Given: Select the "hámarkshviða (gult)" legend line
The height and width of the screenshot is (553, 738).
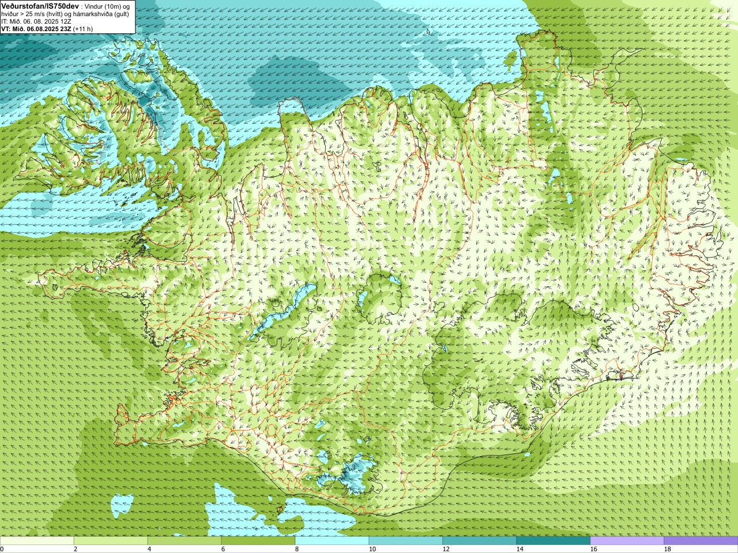Looking at the screenshot, I should coord(100,14).
